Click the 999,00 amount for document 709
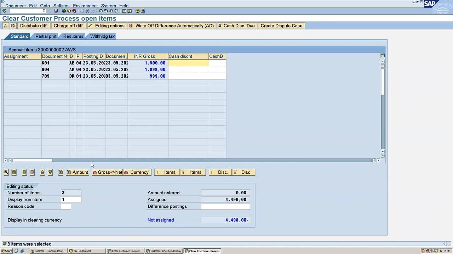Image resolution: width=453 pixels, height=254 pixels. (157, 76)
